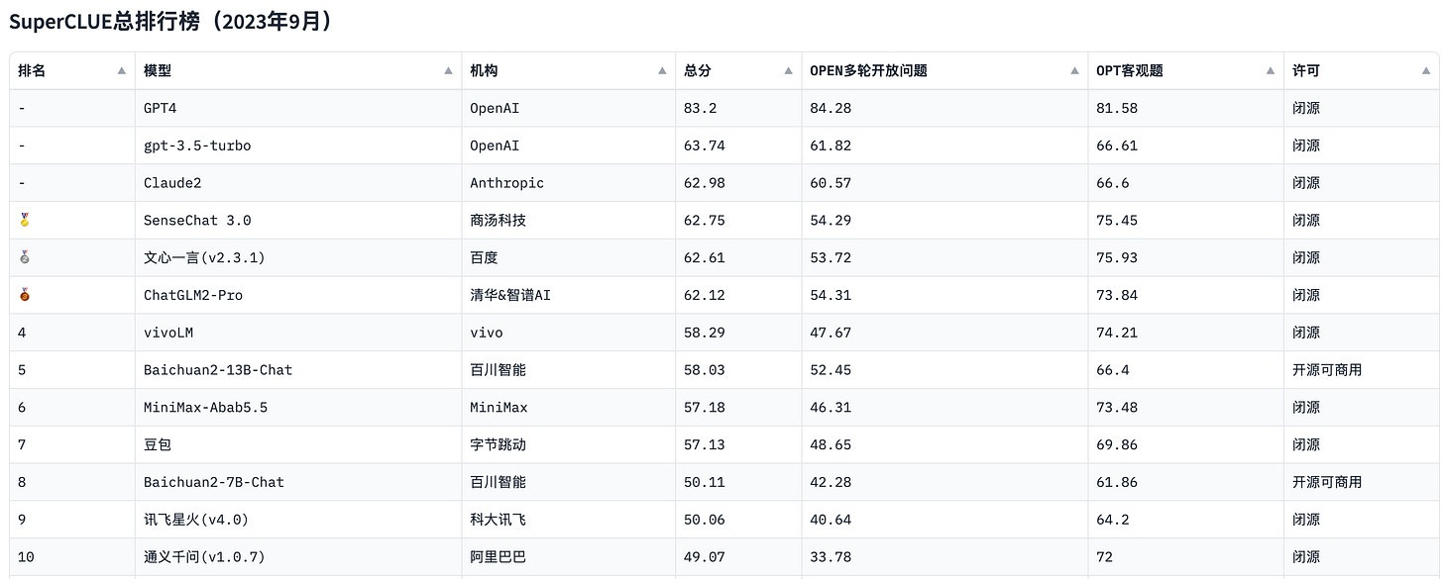The image size is (1443, 579).
Task: Click rank 4 cell
Action: pyautogui.click(x=72, y=333)
